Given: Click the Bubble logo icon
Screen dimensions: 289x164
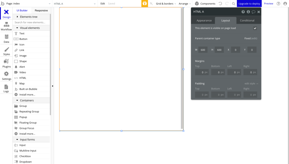Looking at the screenshot, I should [3, 3].
